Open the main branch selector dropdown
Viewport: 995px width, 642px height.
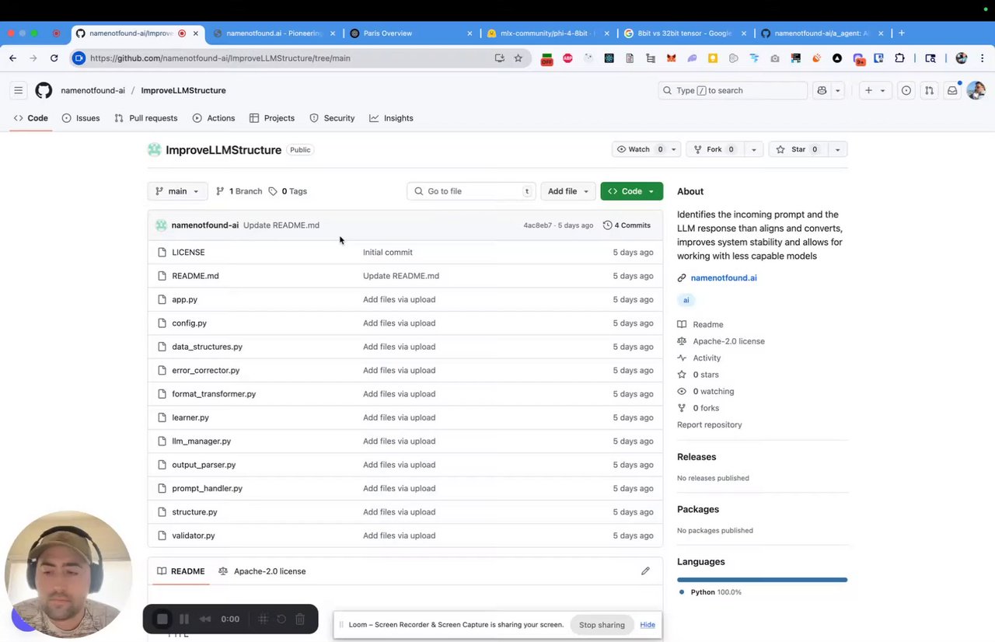click(177, 191)
